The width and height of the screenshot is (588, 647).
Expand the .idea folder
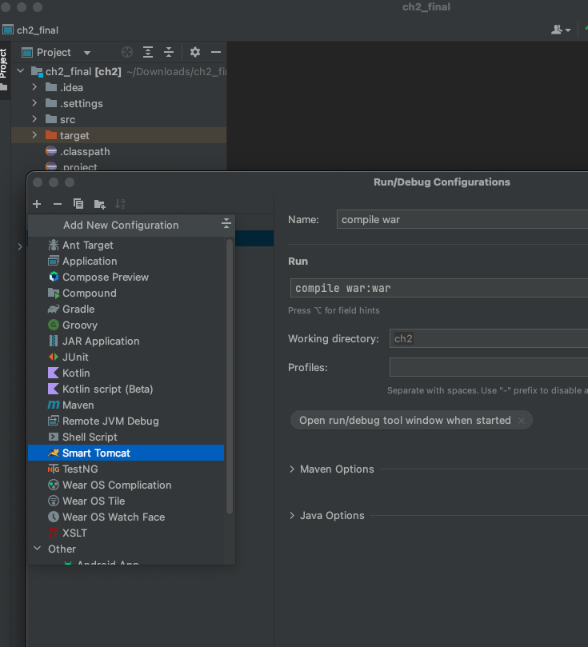coord(34,87)
